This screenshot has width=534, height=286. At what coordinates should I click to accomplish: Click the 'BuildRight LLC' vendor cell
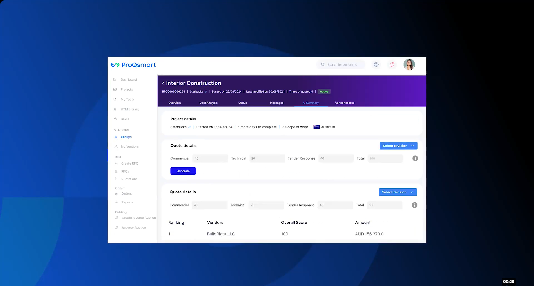click(221, 234)
